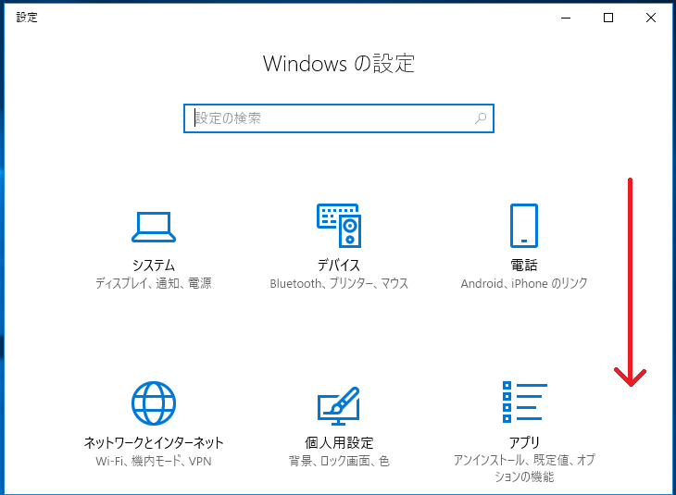This screenshot has height=495, width=676.
Task: Select the アプリ label
Action: [524, 442]
